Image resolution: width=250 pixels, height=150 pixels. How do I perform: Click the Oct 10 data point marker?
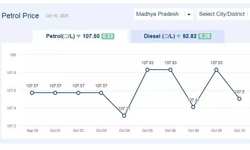pyautogui.click(x=239, y=99)
